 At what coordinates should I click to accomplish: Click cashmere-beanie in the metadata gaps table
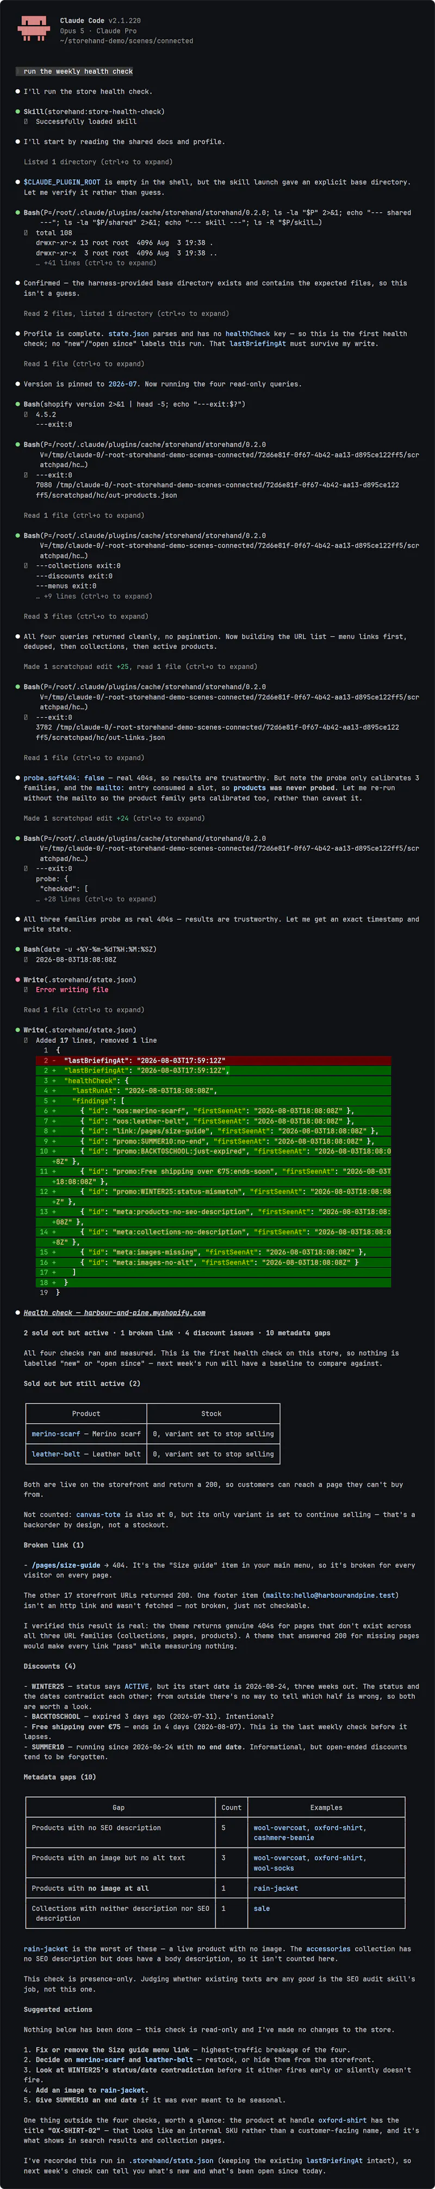click(x=284, y=1837)
